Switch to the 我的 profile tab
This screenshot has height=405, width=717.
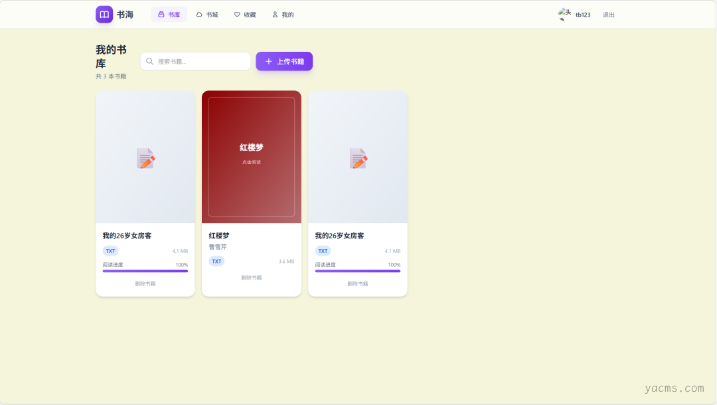tap(283, 15)
